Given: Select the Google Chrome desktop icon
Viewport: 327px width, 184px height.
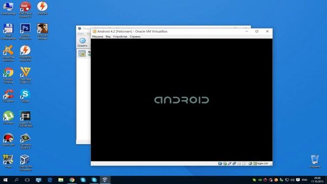Looking at the screenshot, I should [8, 75].
